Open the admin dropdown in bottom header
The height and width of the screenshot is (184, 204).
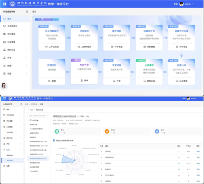tap(194, 98)
